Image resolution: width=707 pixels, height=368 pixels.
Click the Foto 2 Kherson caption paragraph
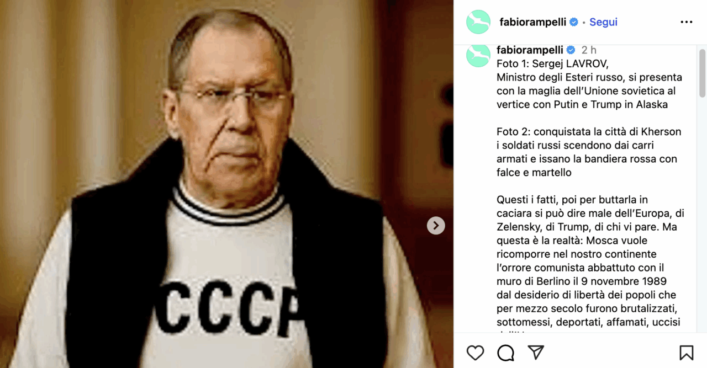589,152
